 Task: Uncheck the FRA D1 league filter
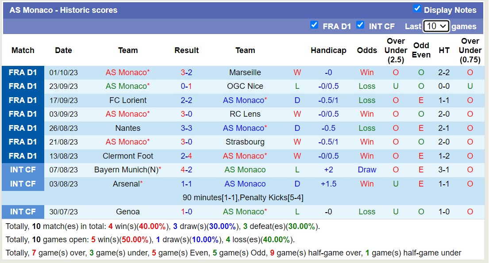tap(314, 25)
